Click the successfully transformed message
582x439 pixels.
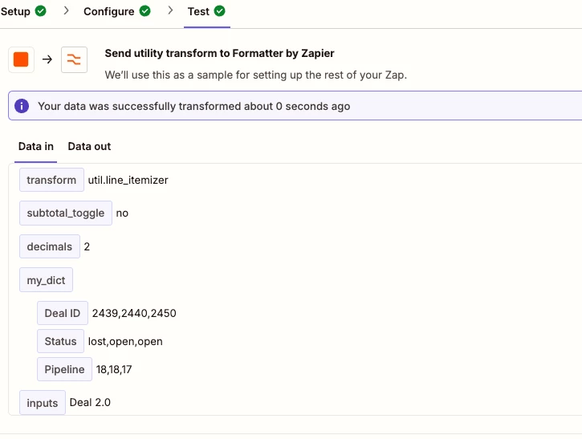coord(193,107)
